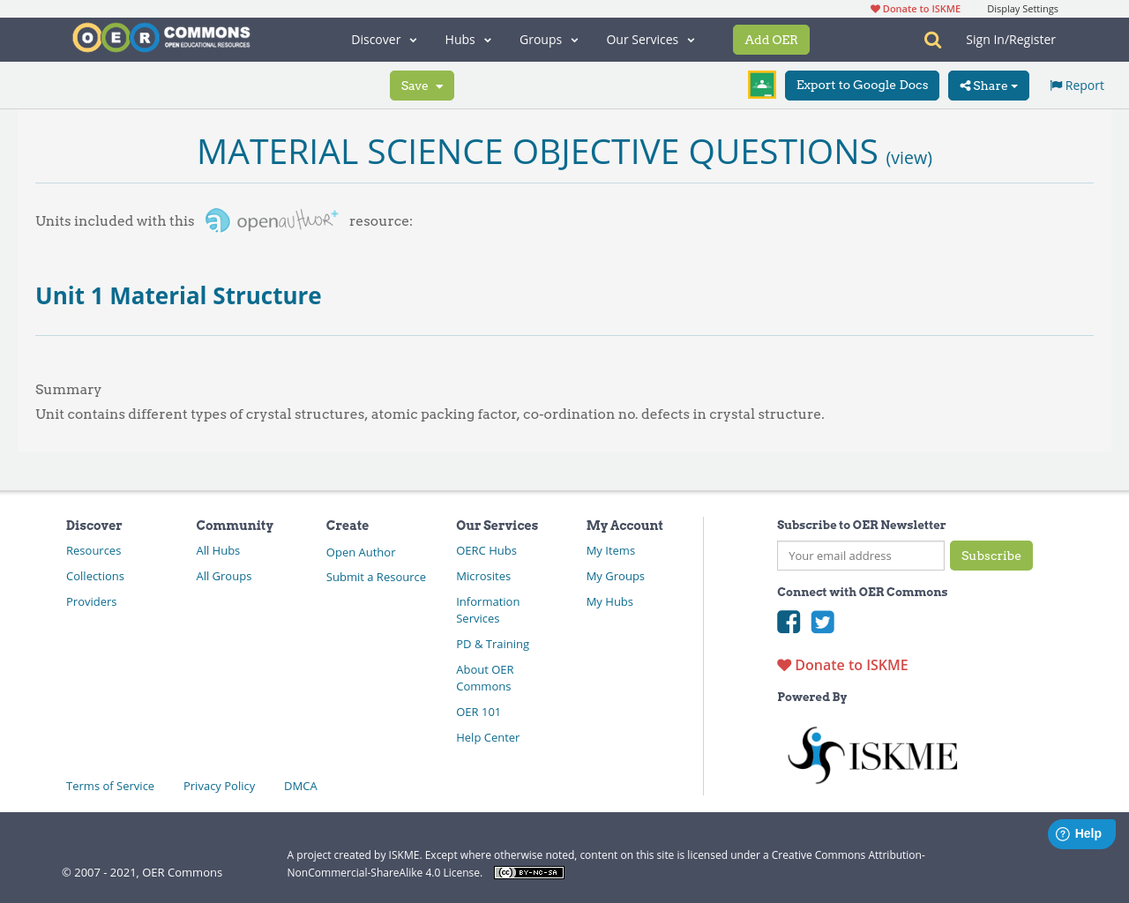The image size is (1129, 903).
Task: Open the Save dropdown
Action: coord(422,85)
